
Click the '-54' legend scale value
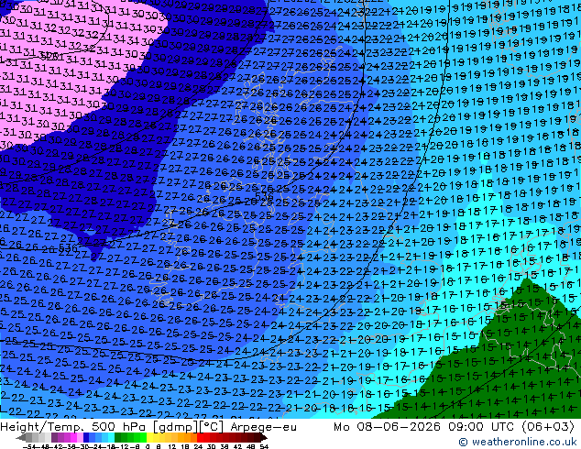29,446
